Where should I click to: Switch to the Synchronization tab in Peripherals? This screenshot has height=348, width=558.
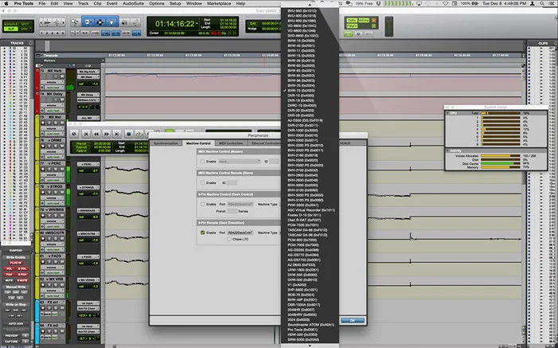click(166, 143)
